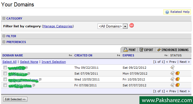Sort by the CREATED ON column header

pyautogui.click(x=83, y=55)
